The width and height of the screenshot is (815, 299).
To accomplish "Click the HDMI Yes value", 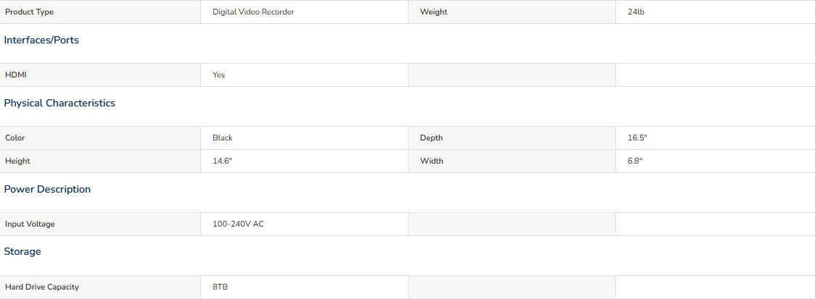I will click(x=219, y=75).
